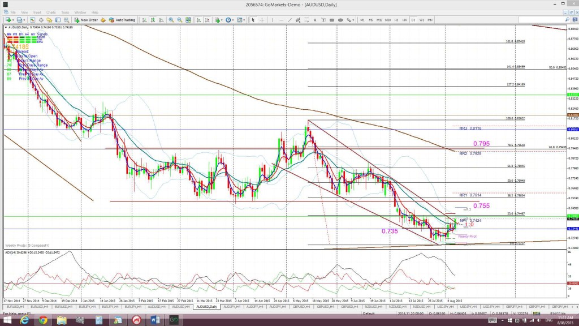579x326 pixels.
Task: Select the trendline drawing tool
Action: pos(290,20)
